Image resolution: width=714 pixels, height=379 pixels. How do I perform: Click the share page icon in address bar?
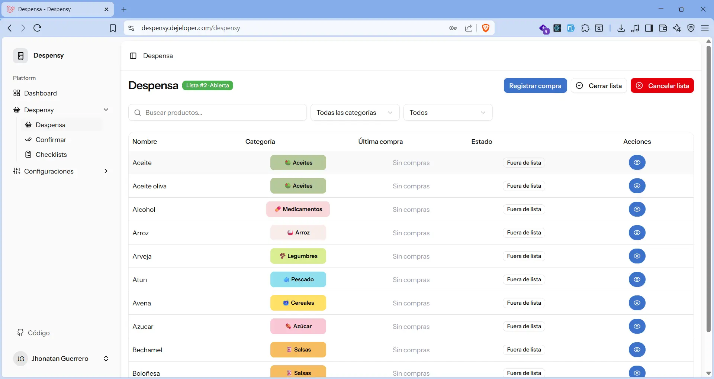pos(469,28)
